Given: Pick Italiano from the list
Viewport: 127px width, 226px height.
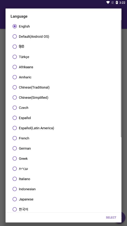Looking at the screenshot, I should [x=63, y=179].
